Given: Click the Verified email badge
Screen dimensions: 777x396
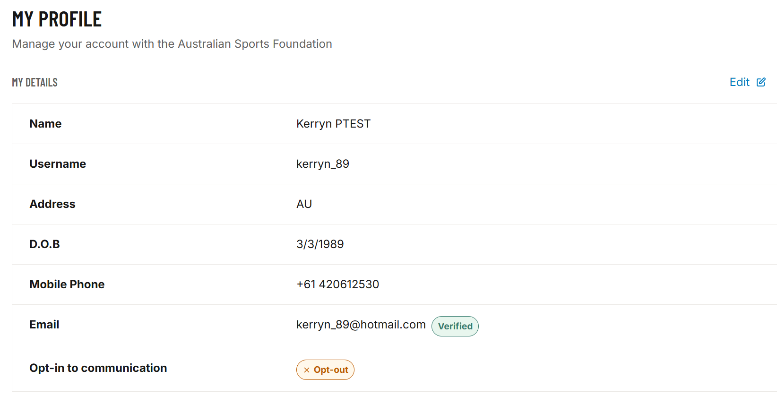Looking at the screenshot, I should (455, 326).
